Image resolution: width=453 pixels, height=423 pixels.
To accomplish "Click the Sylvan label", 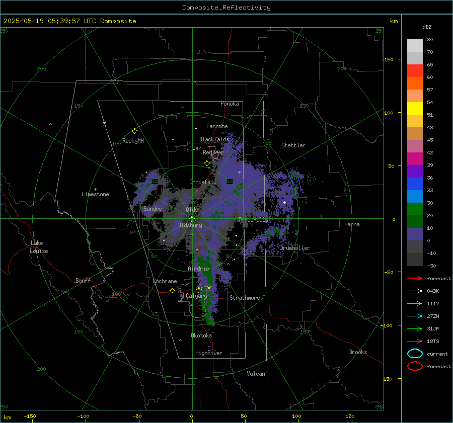I will 192,148.
